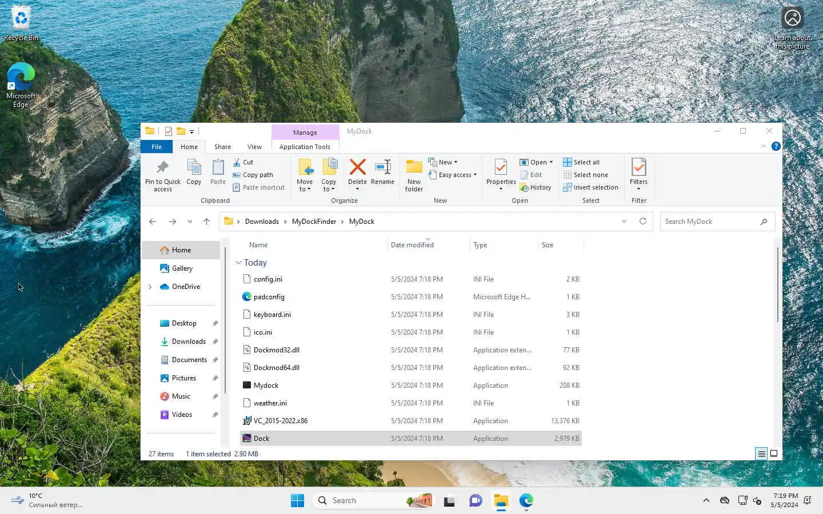
Task: Open Easy access dropdown
Action: click(452, 175)
